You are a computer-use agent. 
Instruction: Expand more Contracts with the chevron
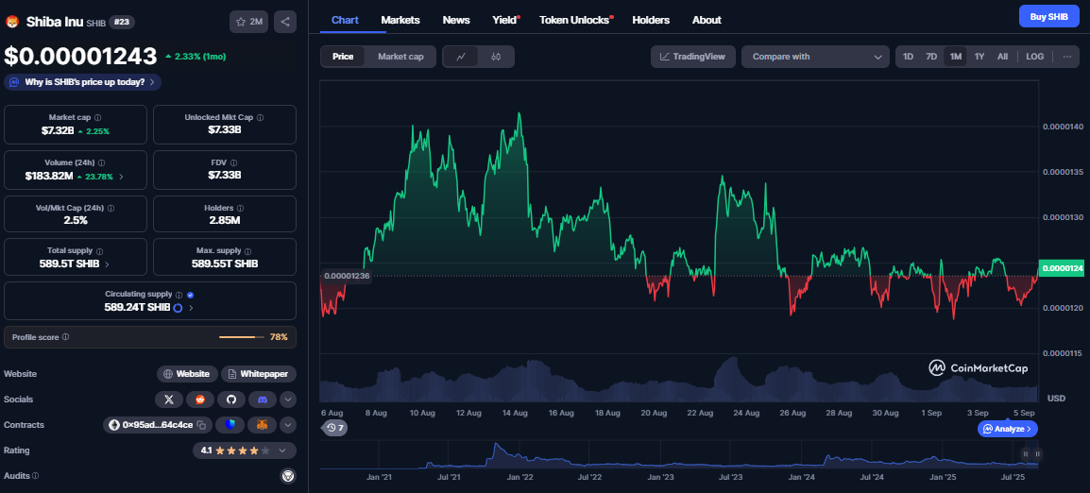[x=288, y=425]
